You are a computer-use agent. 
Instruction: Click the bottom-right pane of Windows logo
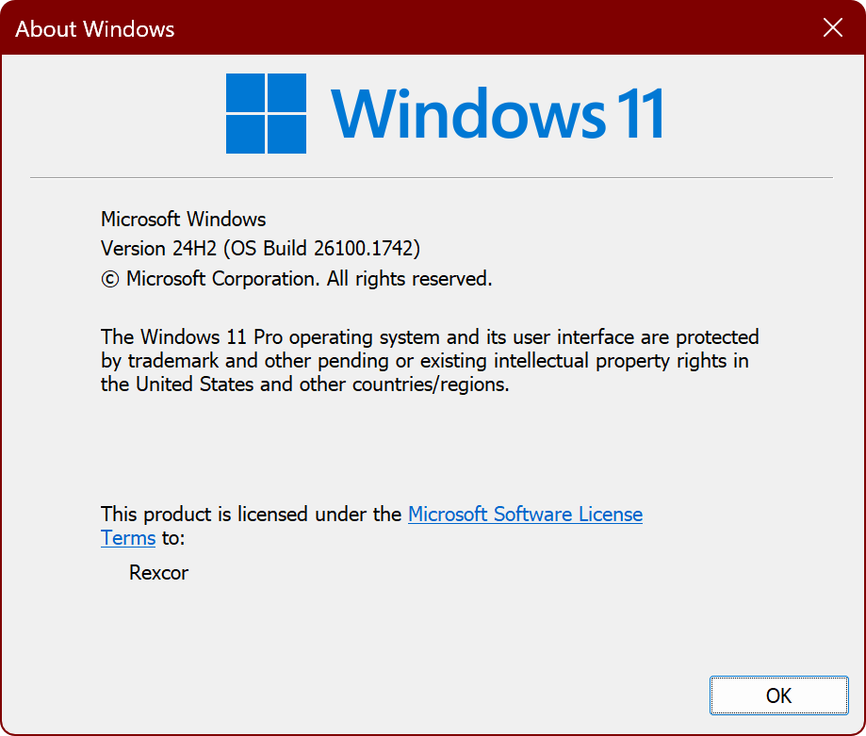(286, 134)
